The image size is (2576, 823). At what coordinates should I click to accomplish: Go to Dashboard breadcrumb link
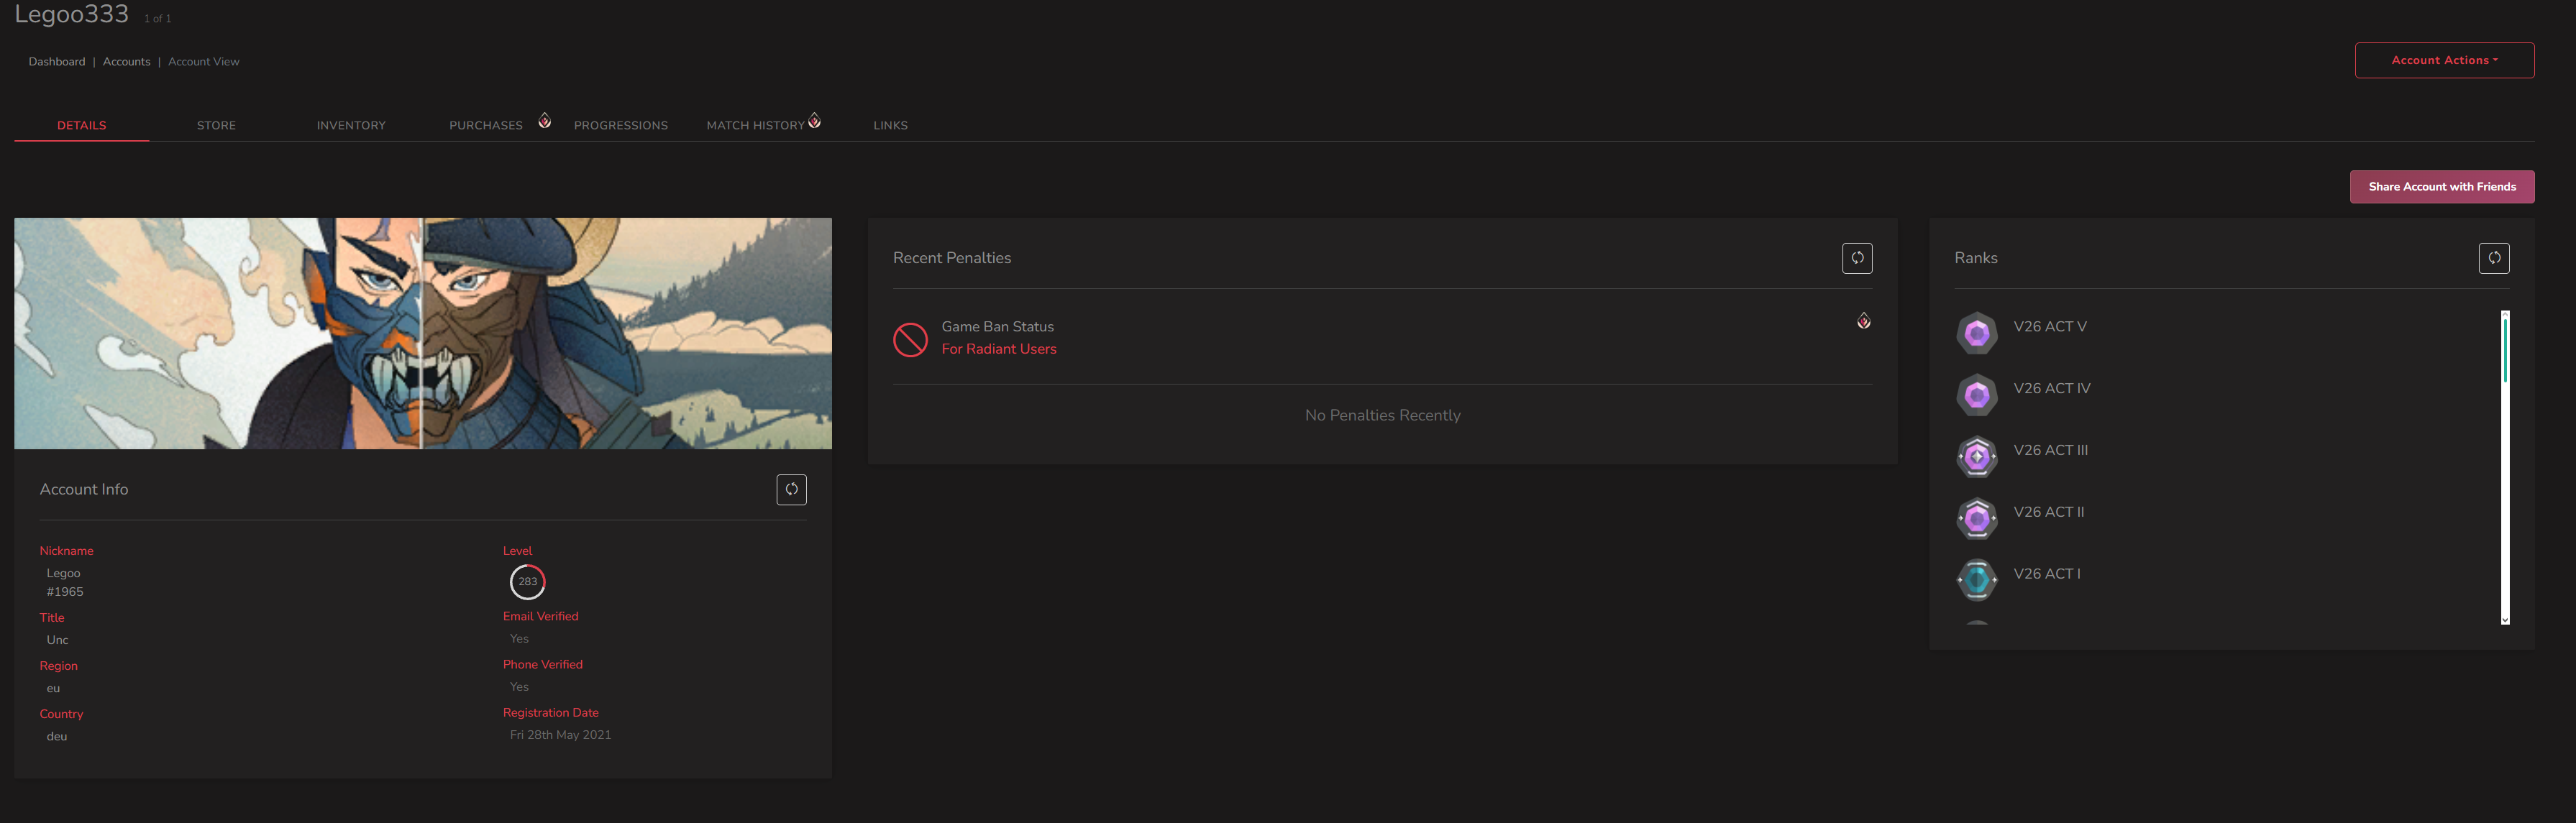click(x=57, y=62)
